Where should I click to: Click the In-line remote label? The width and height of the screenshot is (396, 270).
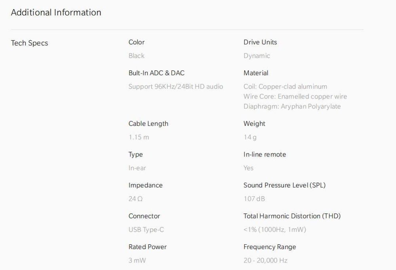point(265,155)
